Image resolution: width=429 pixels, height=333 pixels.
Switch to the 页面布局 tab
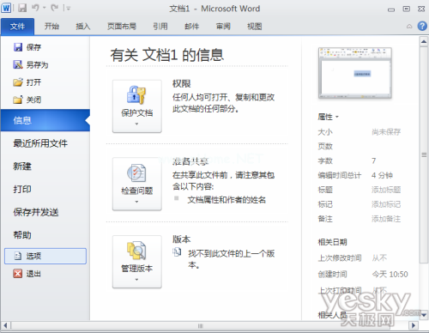122,27
